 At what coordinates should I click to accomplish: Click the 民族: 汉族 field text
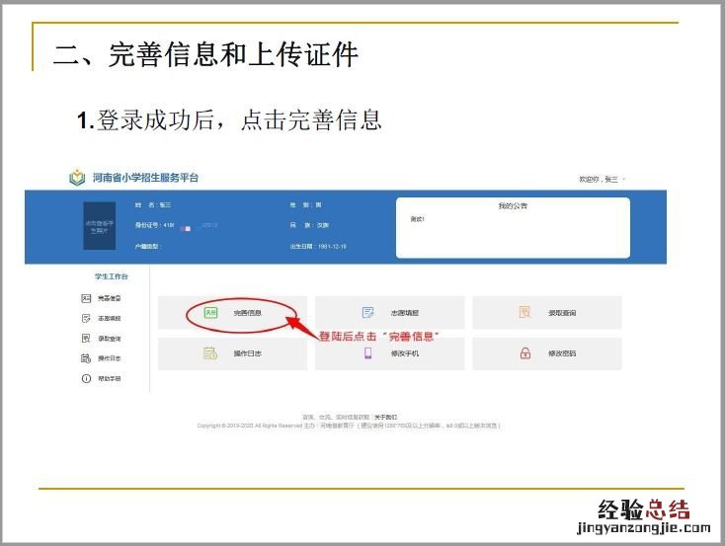[309, 226]
